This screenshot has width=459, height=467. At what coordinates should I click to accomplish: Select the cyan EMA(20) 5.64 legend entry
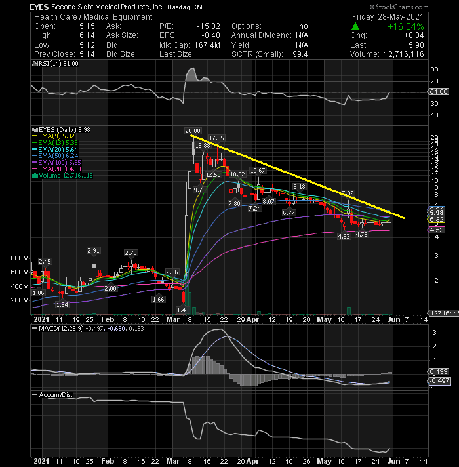click(55, 150)
